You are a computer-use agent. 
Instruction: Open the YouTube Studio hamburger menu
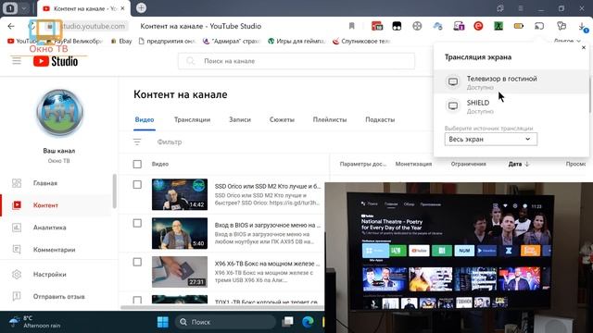[17, 60]
